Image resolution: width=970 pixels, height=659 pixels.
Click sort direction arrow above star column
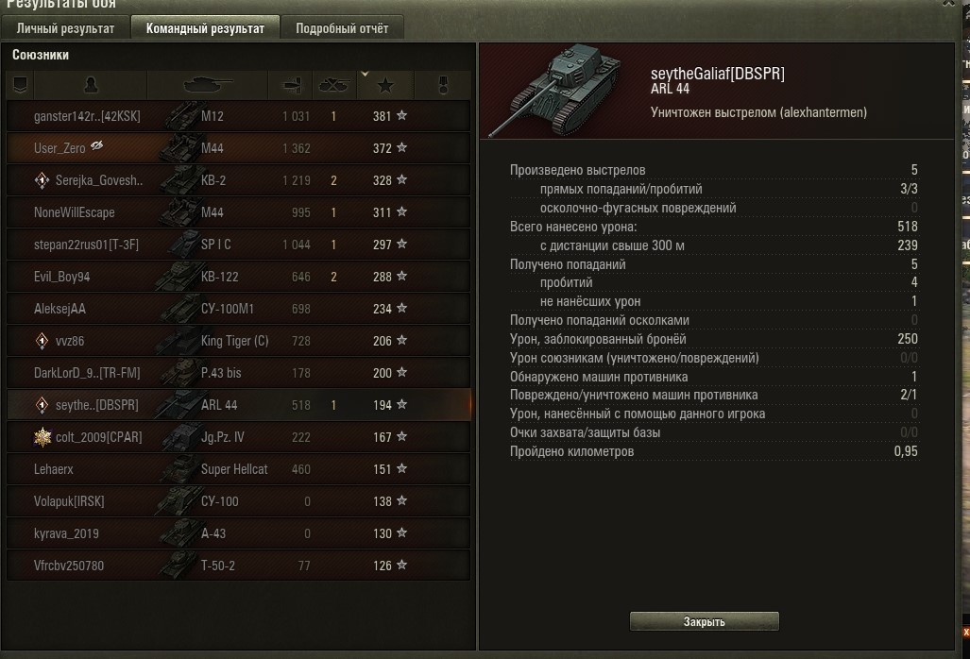365,75
